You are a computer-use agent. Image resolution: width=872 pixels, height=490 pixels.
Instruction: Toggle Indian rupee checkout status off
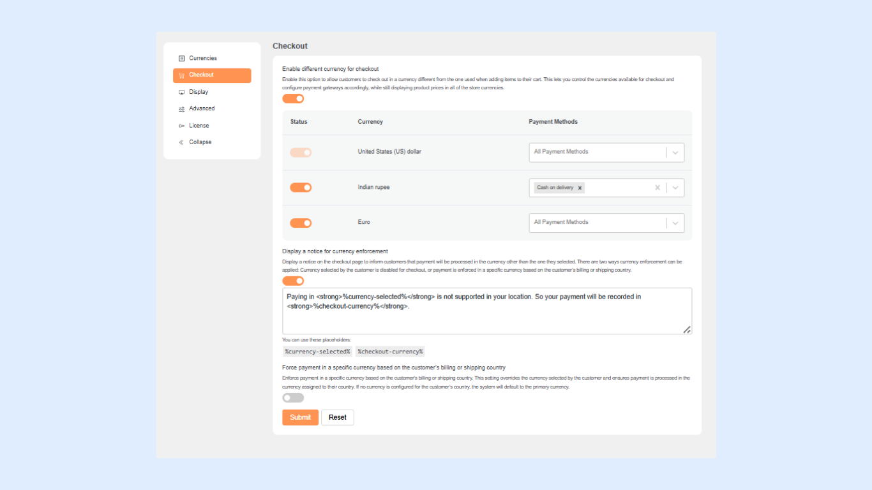pos(301,188)
